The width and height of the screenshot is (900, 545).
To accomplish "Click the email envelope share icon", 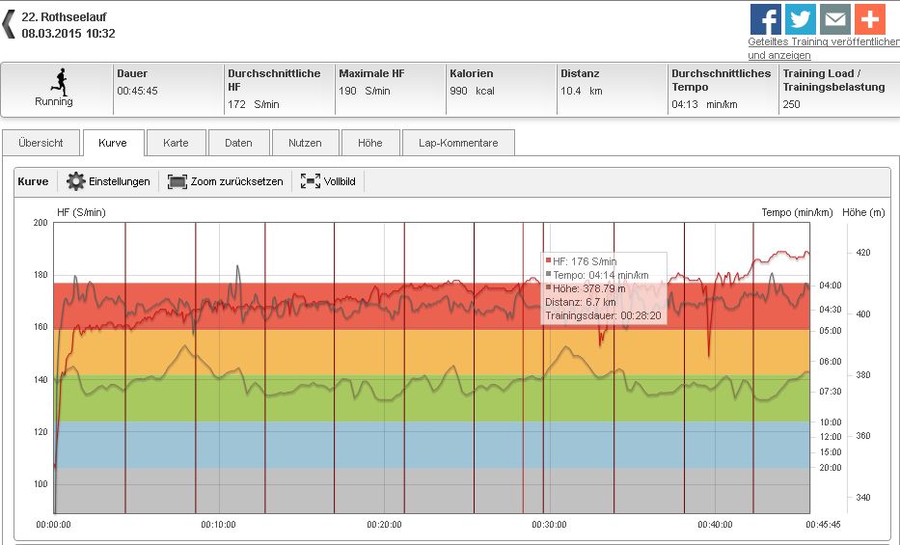I will [x=834, y=19].
